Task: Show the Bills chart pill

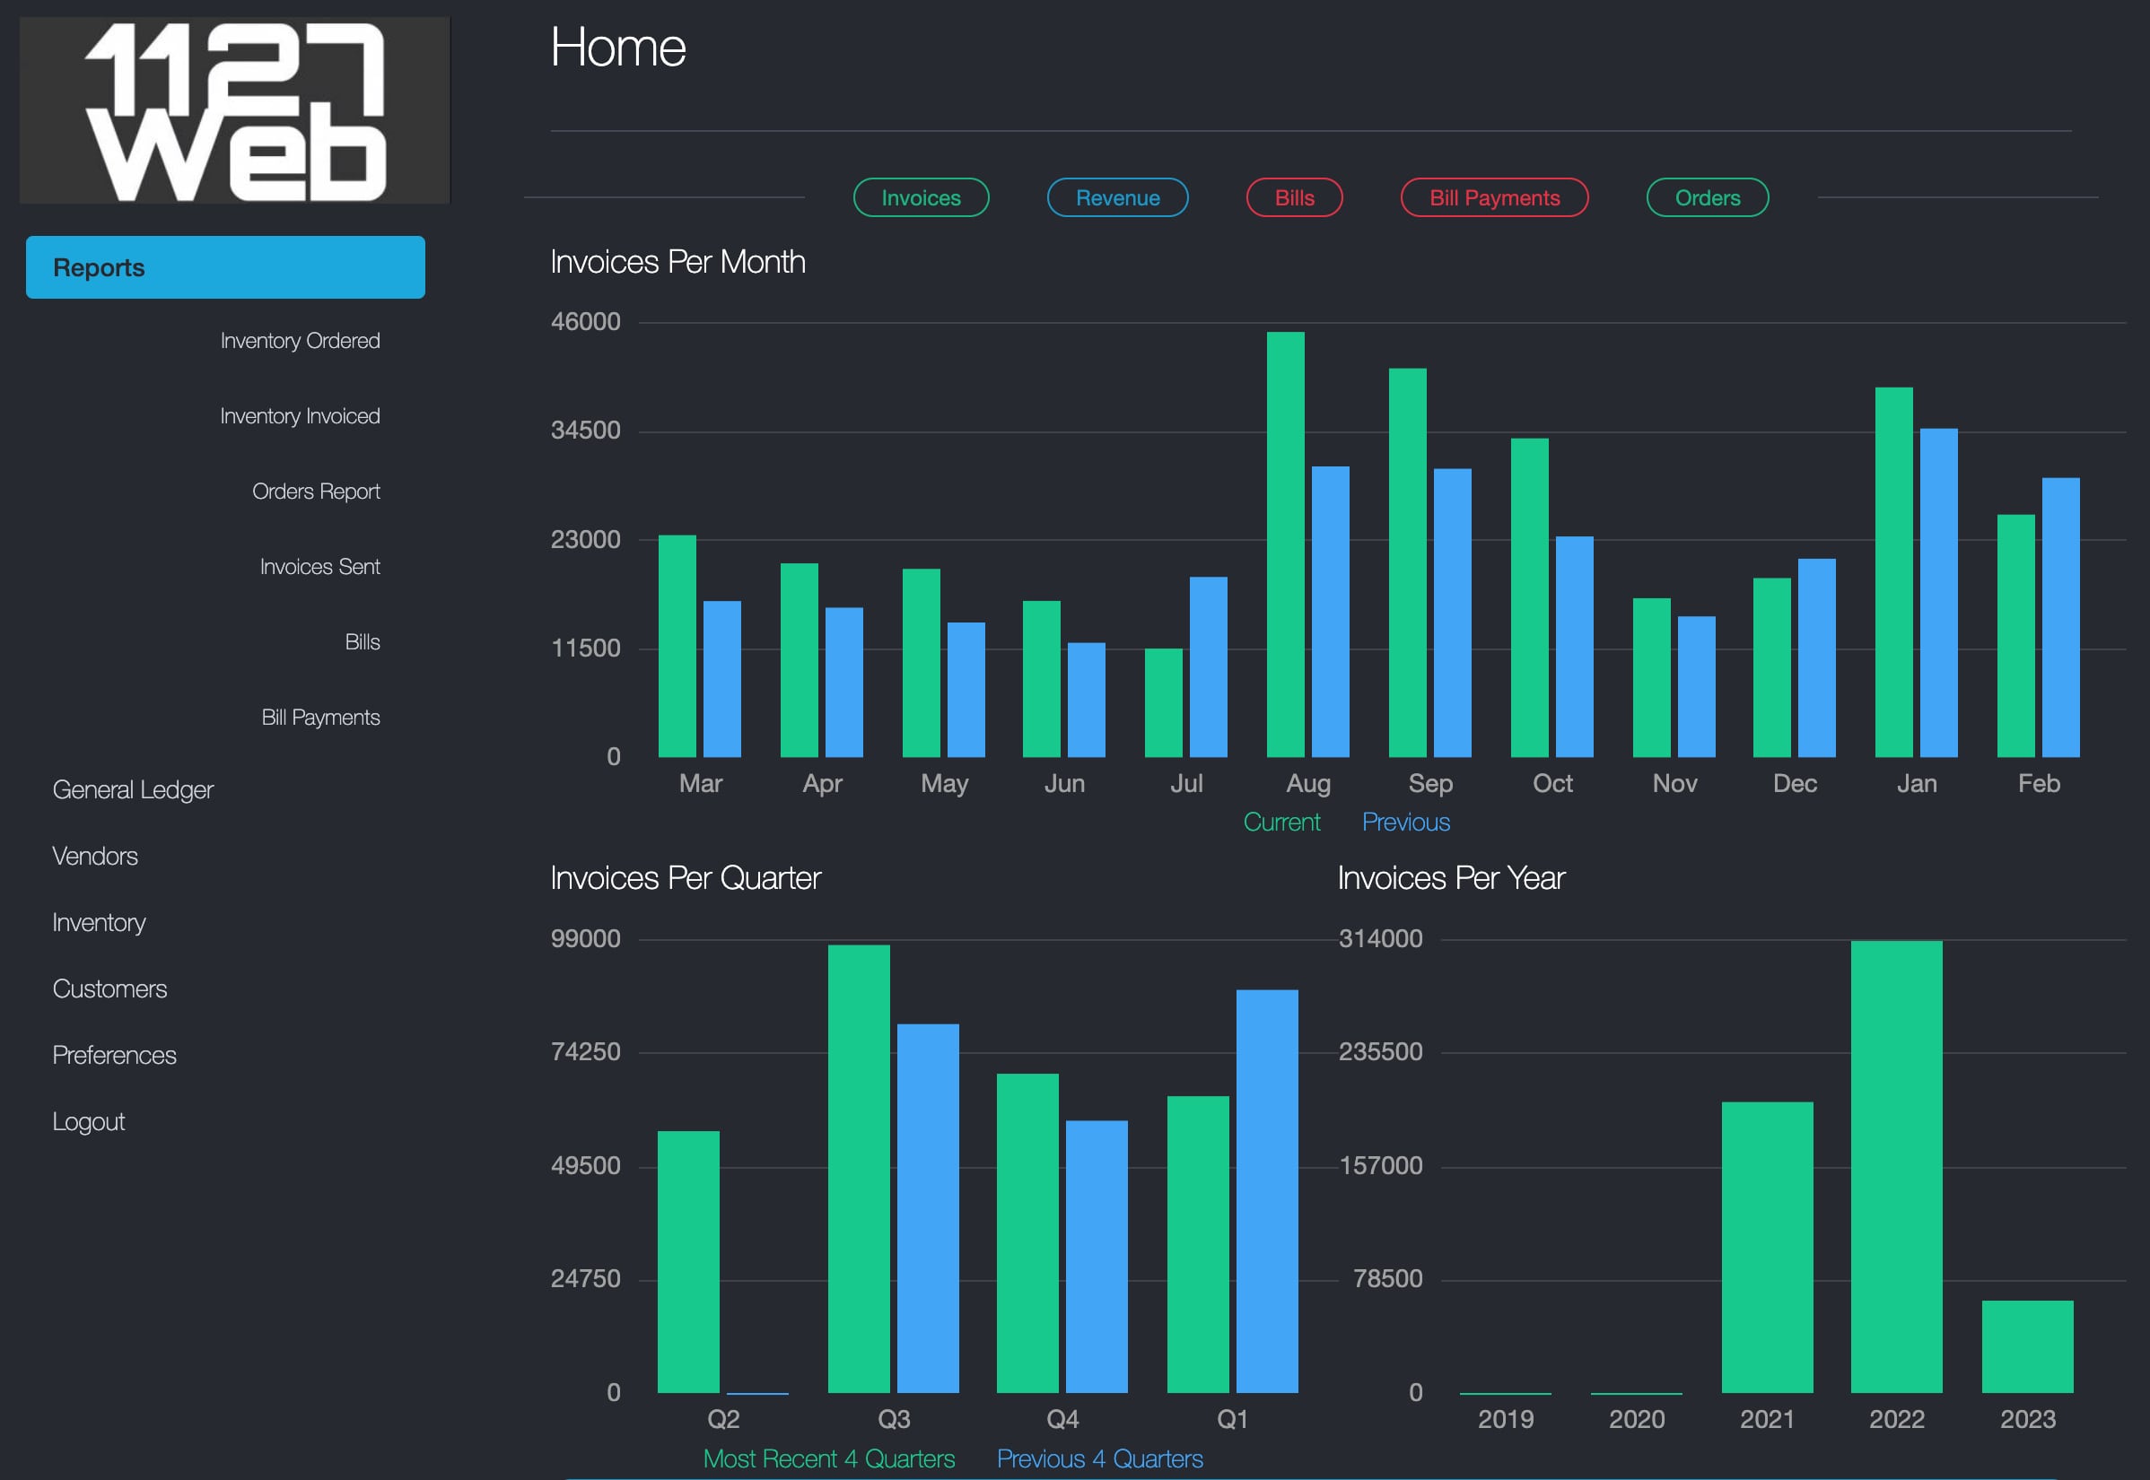Action: pyautogui.click(x=1294, y=197)
